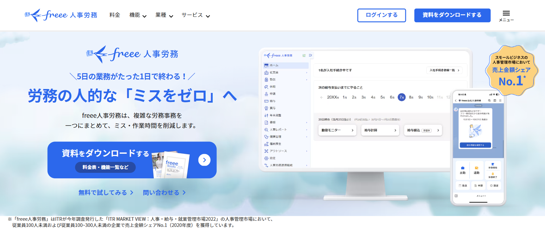Expand the 機能 dropdown menu
Screen dimensions: 545x234
(138, 15)
